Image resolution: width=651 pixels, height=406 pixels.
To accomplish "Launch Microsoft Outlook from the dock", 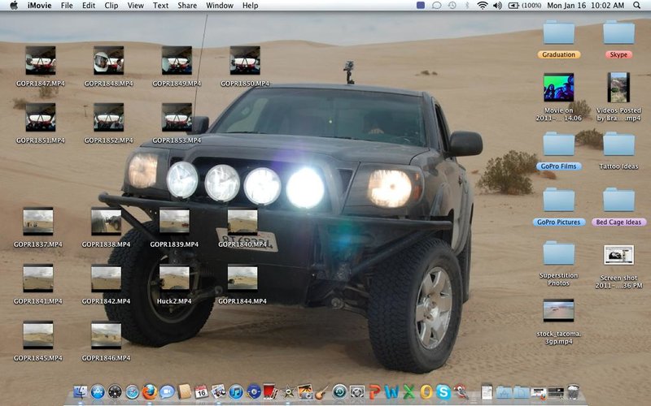I will (x=426, y=391).
